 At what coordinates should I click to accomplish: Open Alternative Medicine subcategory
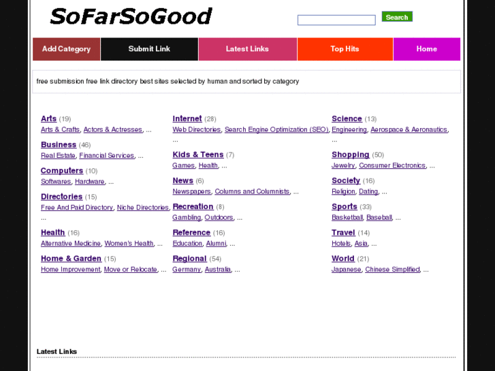tap(71, 244)
